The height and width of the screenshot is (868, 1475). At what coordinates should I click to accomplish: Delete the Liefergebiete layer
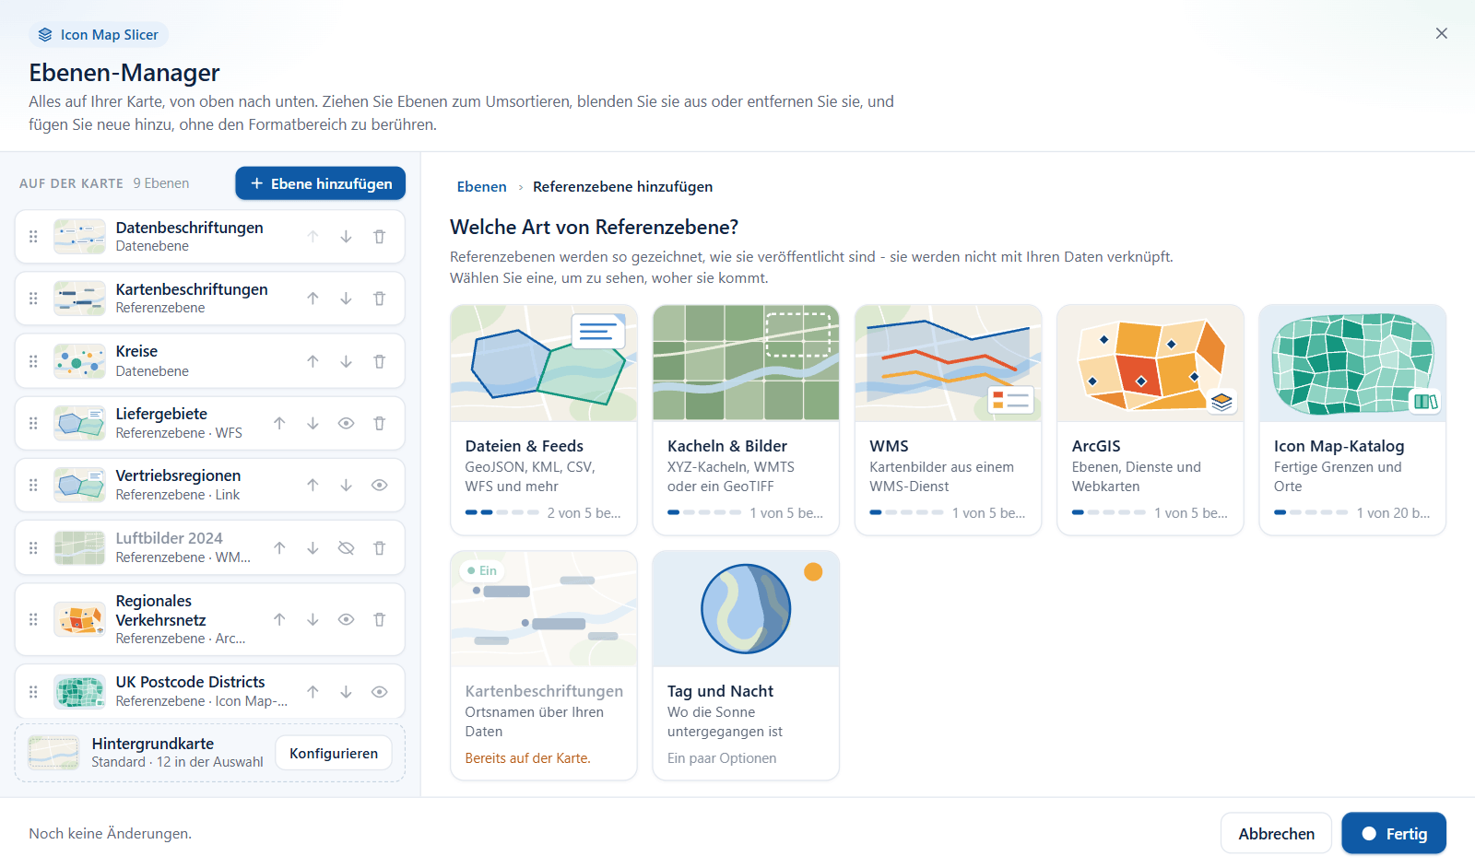click(379, 423)
